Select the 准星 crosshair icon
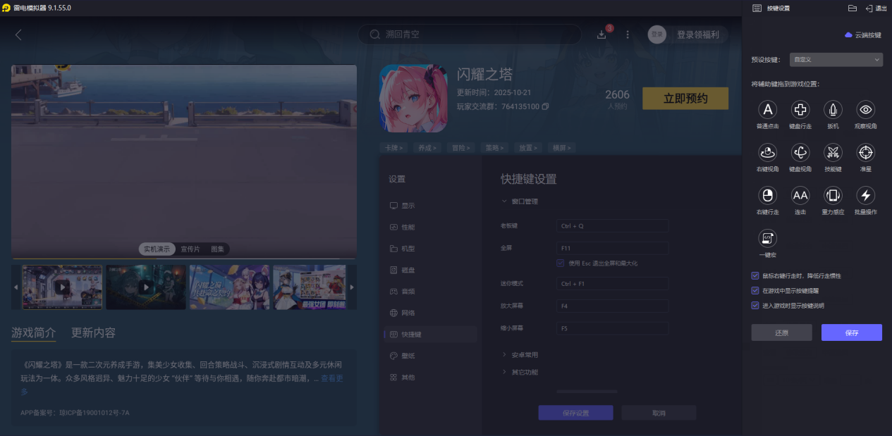This screenshot has width=892, height=436. pyautogui.click(x=866, y=152)
